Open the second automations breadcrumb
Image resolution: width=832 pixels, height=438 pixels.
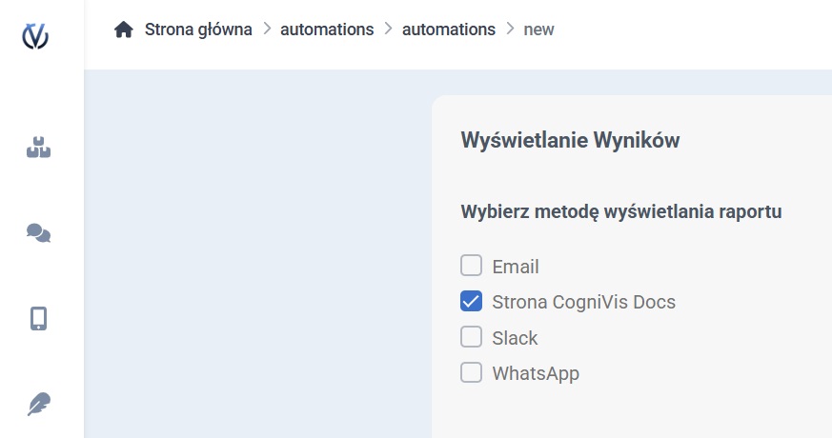coord(449,30)
